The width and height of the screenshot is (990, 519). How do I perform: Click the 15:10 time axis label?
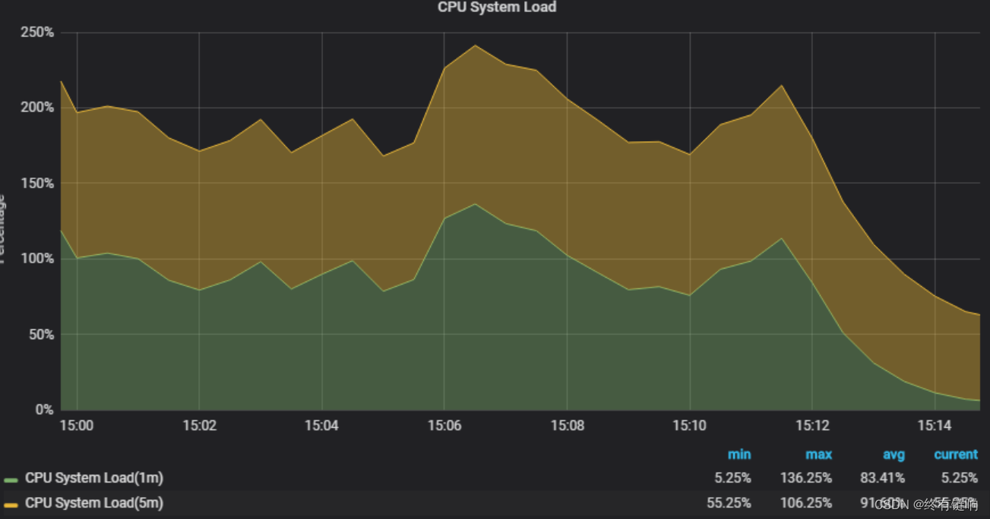coord(689,426)
